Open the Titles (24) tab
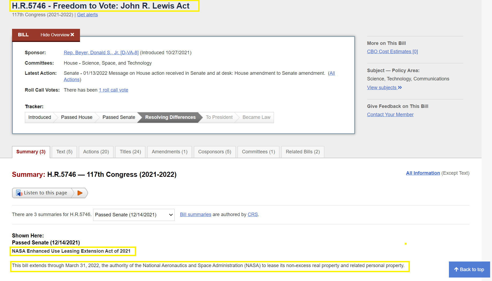Image resolution: width=492 pixels, height=281 pixels. pyautogui.click(x=130, y=152)
